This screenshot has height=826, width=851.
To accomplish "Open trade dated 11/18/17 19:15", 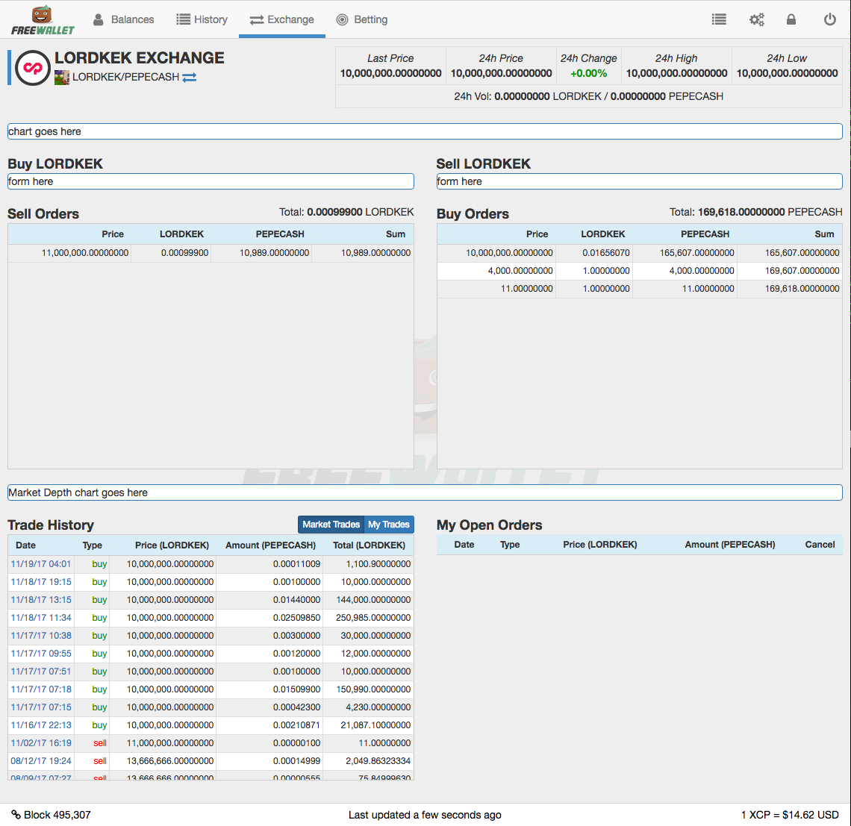I will click(41, 582).
